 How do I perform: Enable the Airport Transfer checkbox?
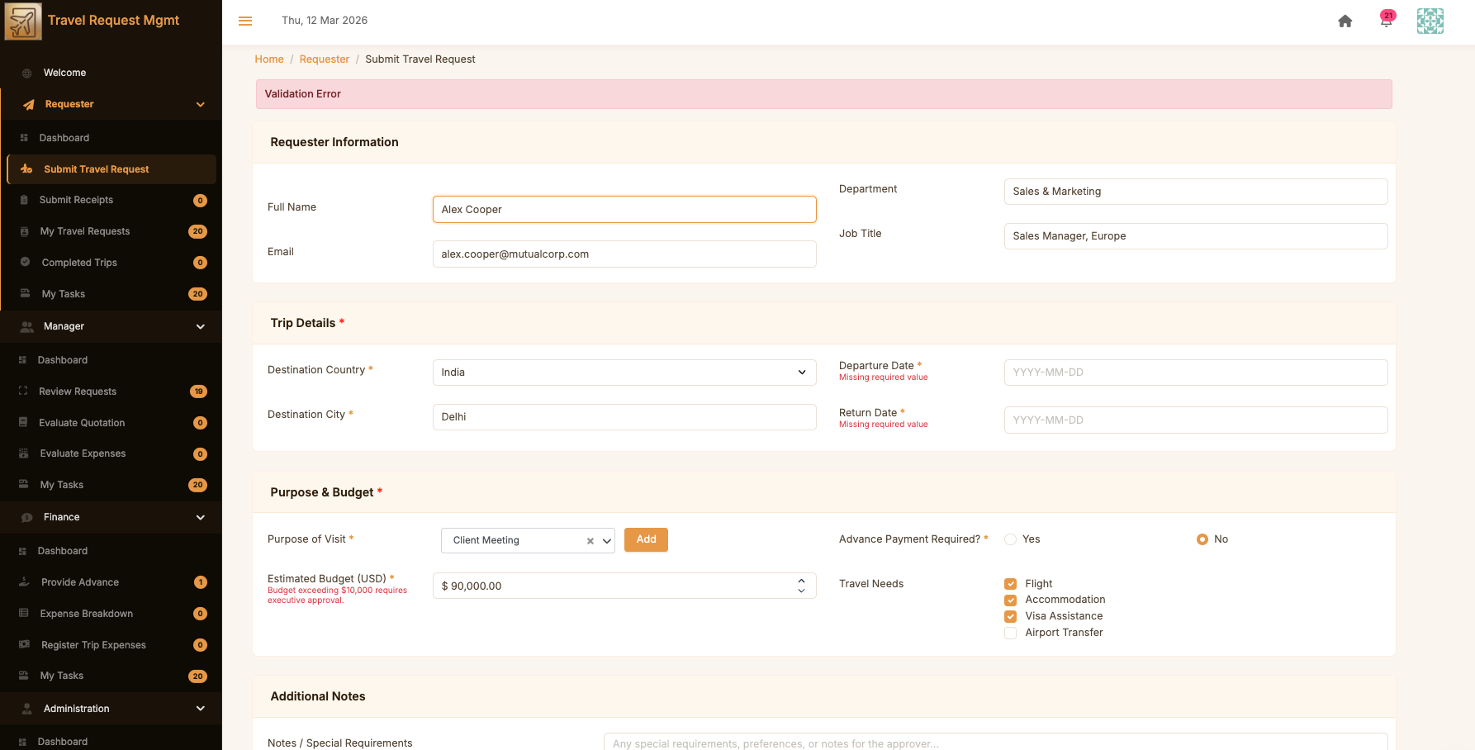1010,633
